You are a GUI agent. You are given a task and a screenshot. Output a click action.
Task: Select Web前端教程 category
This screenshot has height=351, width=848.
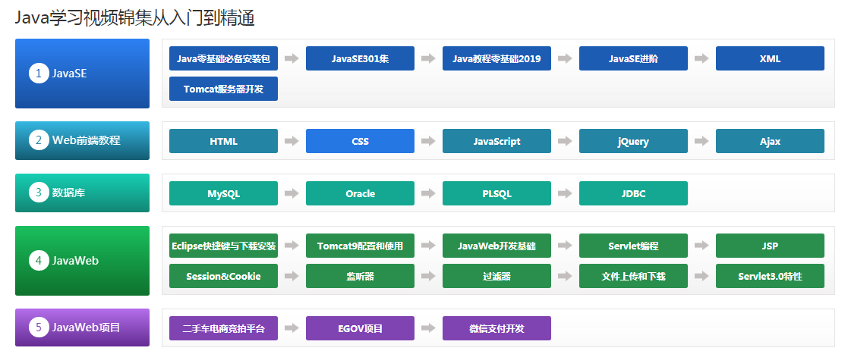(82, 140)
